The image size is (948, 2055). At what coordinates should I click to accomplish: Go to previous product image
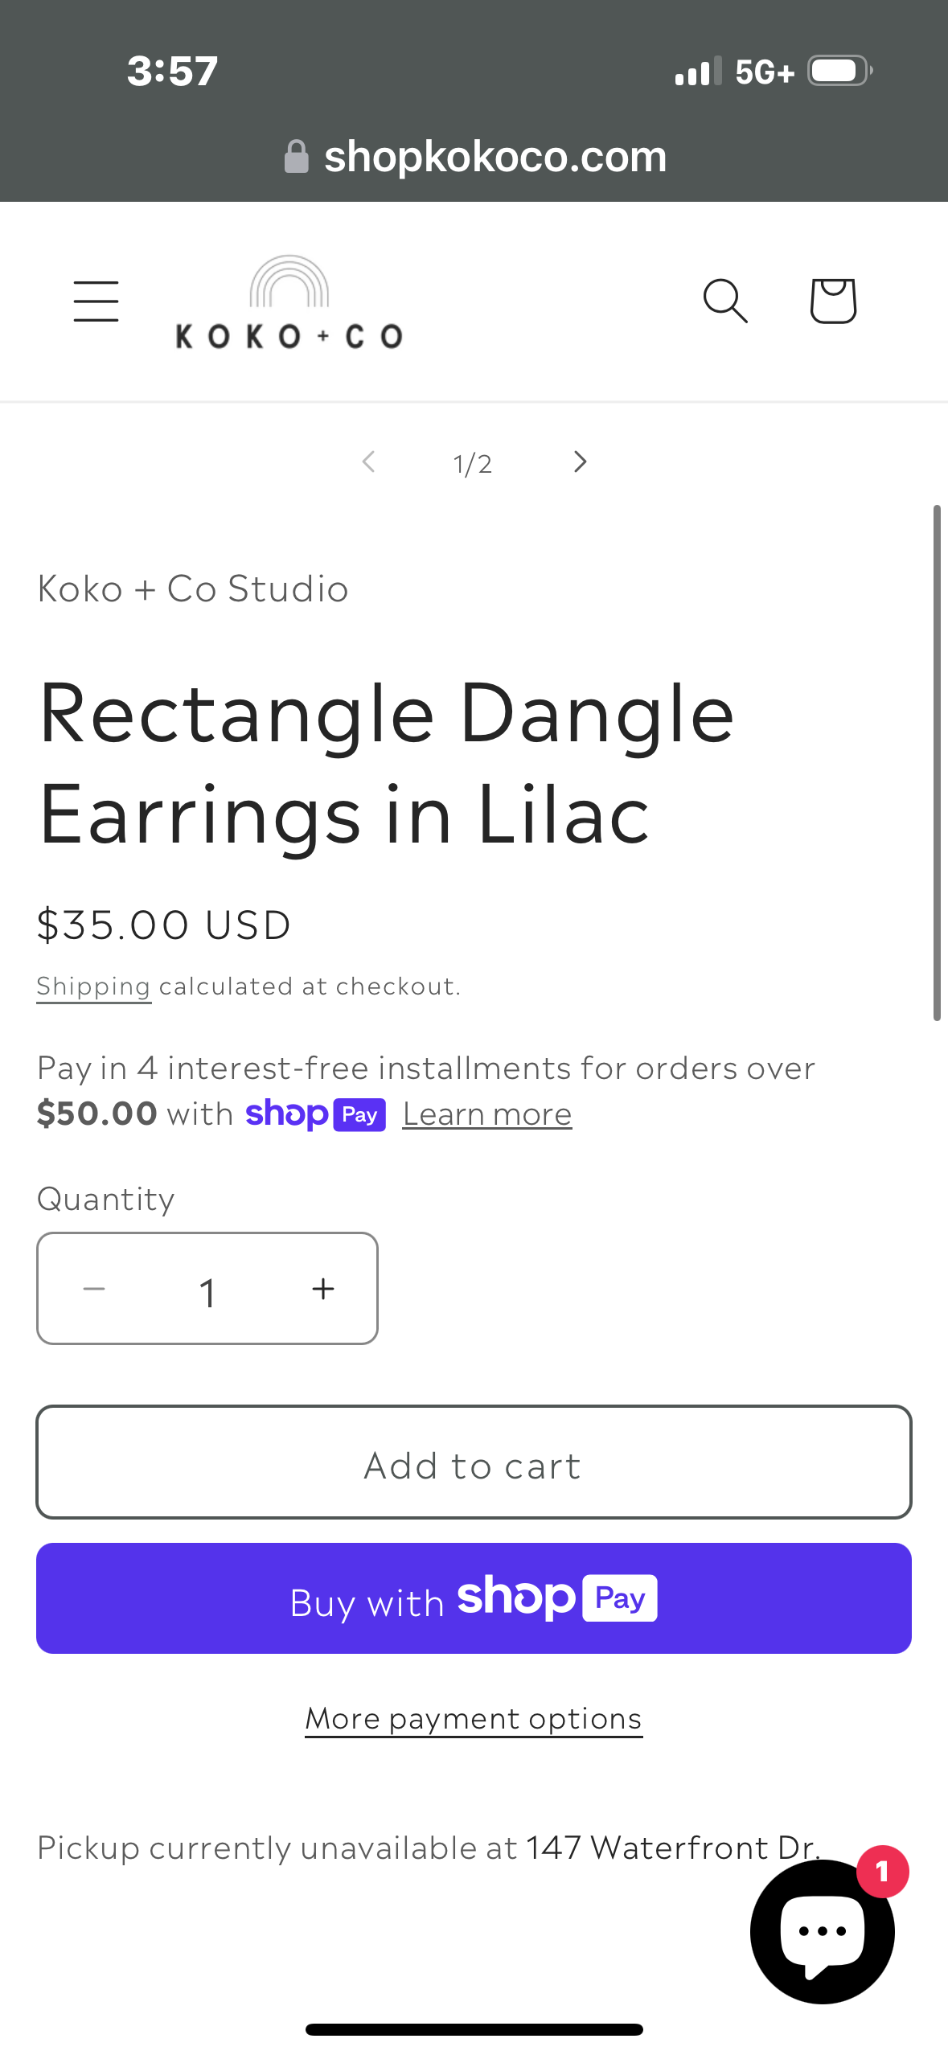(369, 461)
